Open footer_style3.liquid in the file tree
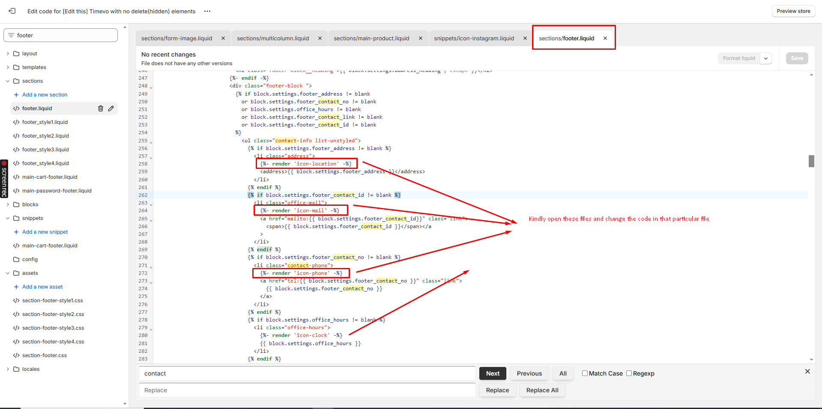822x409 pixels. point(45,150)
